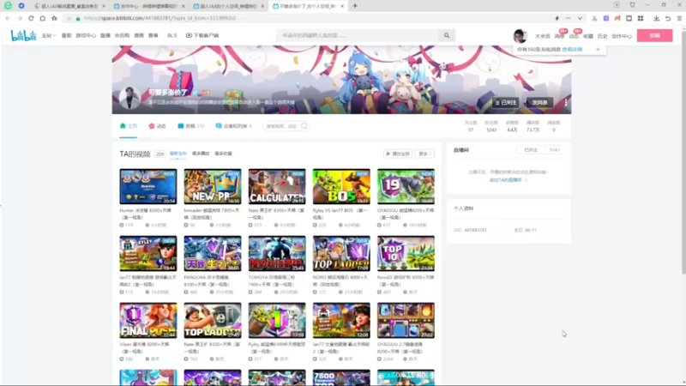Image resolution: width=686 pixels, height=386 pixels.
Task: Toggle the 已关注 follow button on banner
Action: coord(506,102)
